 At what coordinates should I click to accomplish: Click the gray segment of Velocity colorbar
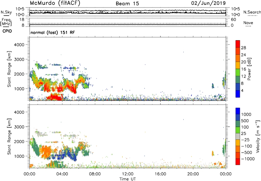click(x=238, y=136)
